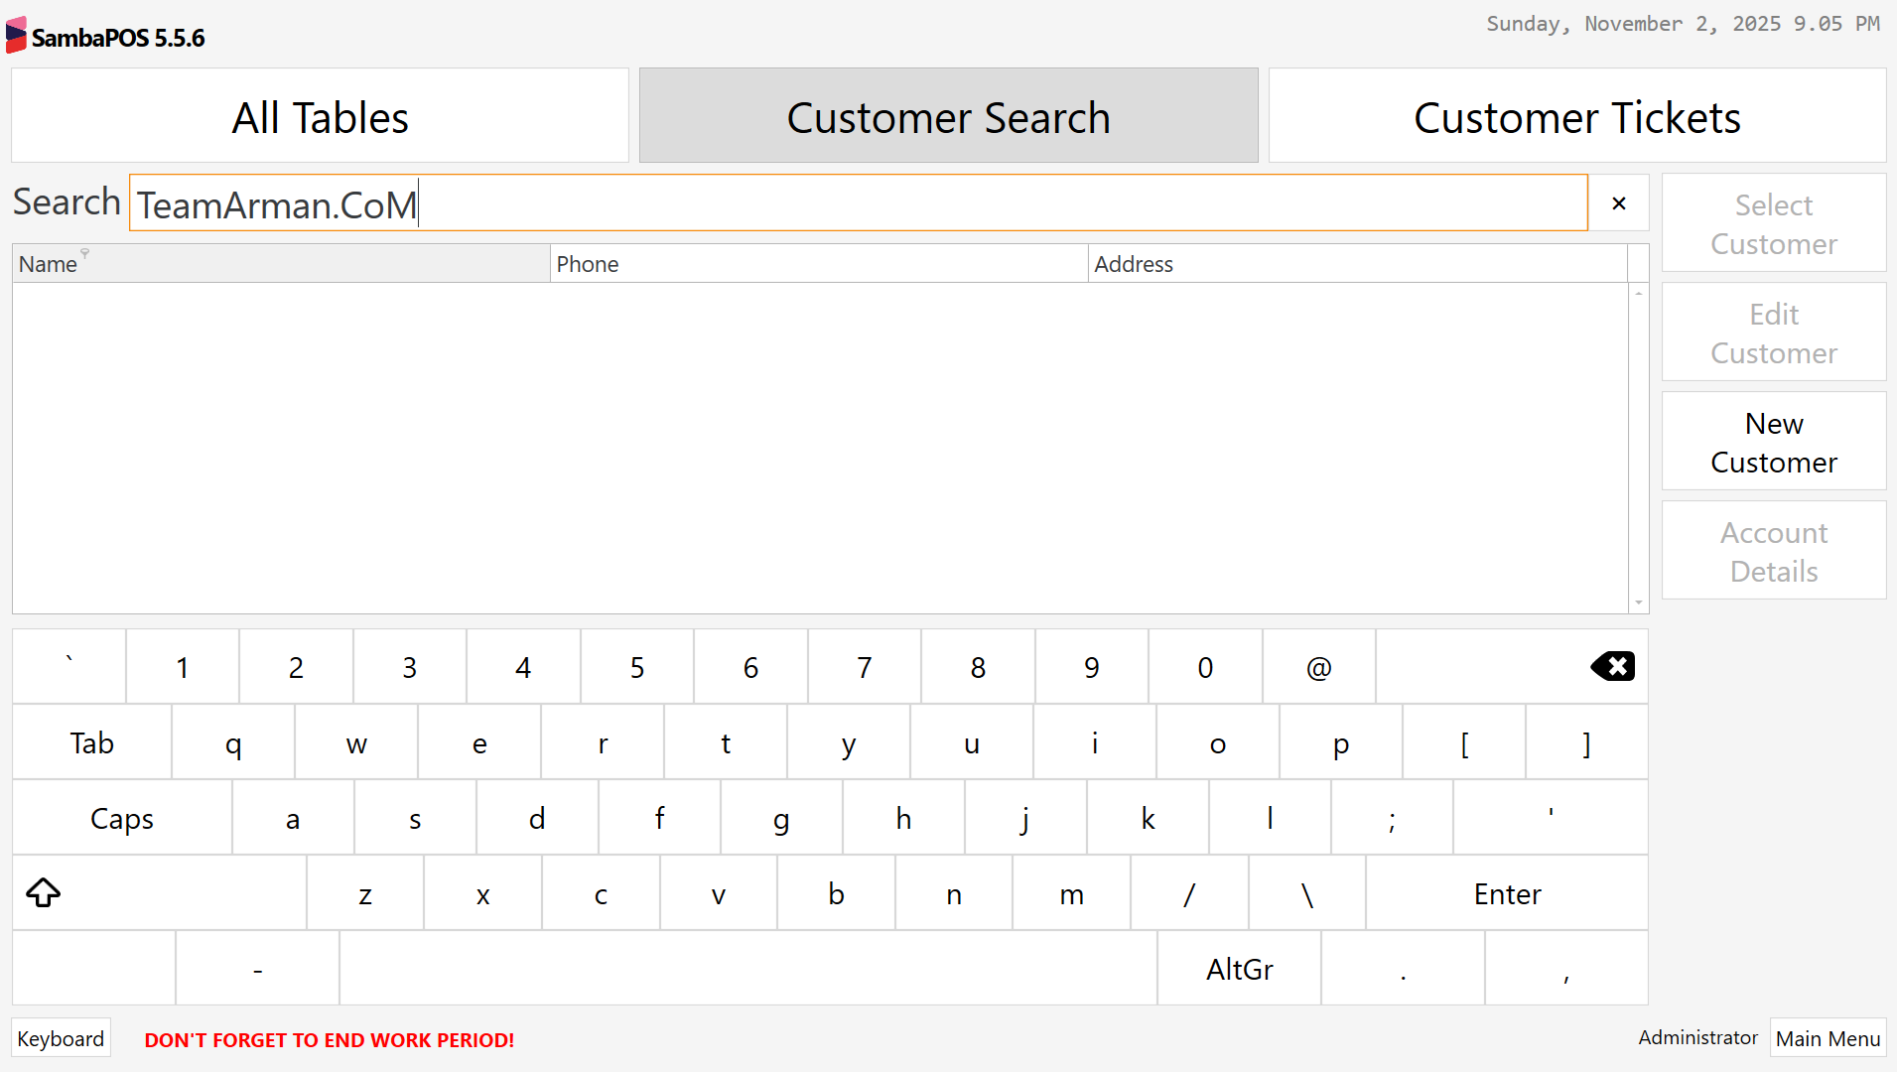
Task: Click the SambaPOS logo
Action: pyautogui.click(x=16, y=36)
